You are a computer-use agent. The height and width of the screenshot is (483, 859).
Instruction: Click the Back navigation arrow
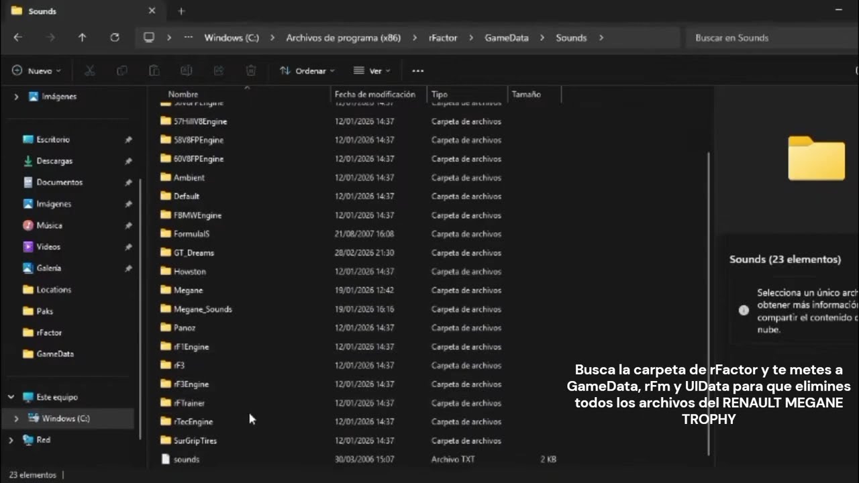[x=17, y=38]
